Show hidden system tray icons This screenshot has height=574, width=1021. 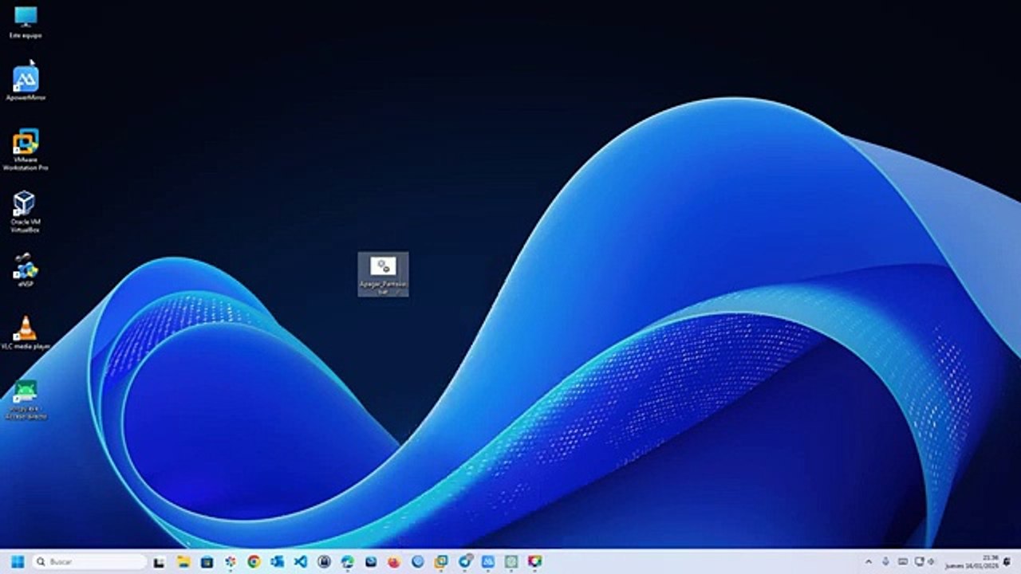(x=869, y=562)
